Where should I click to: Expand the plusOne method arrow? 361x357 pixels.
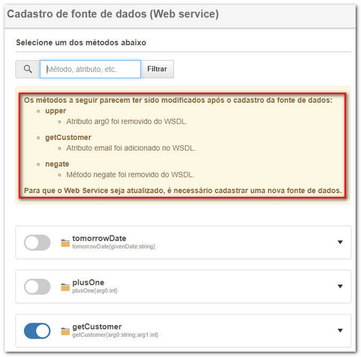[x=340, y=286]
